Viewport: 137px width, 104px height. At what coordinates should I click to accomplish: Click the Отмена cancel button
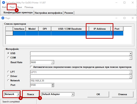[x=122, y=94]
